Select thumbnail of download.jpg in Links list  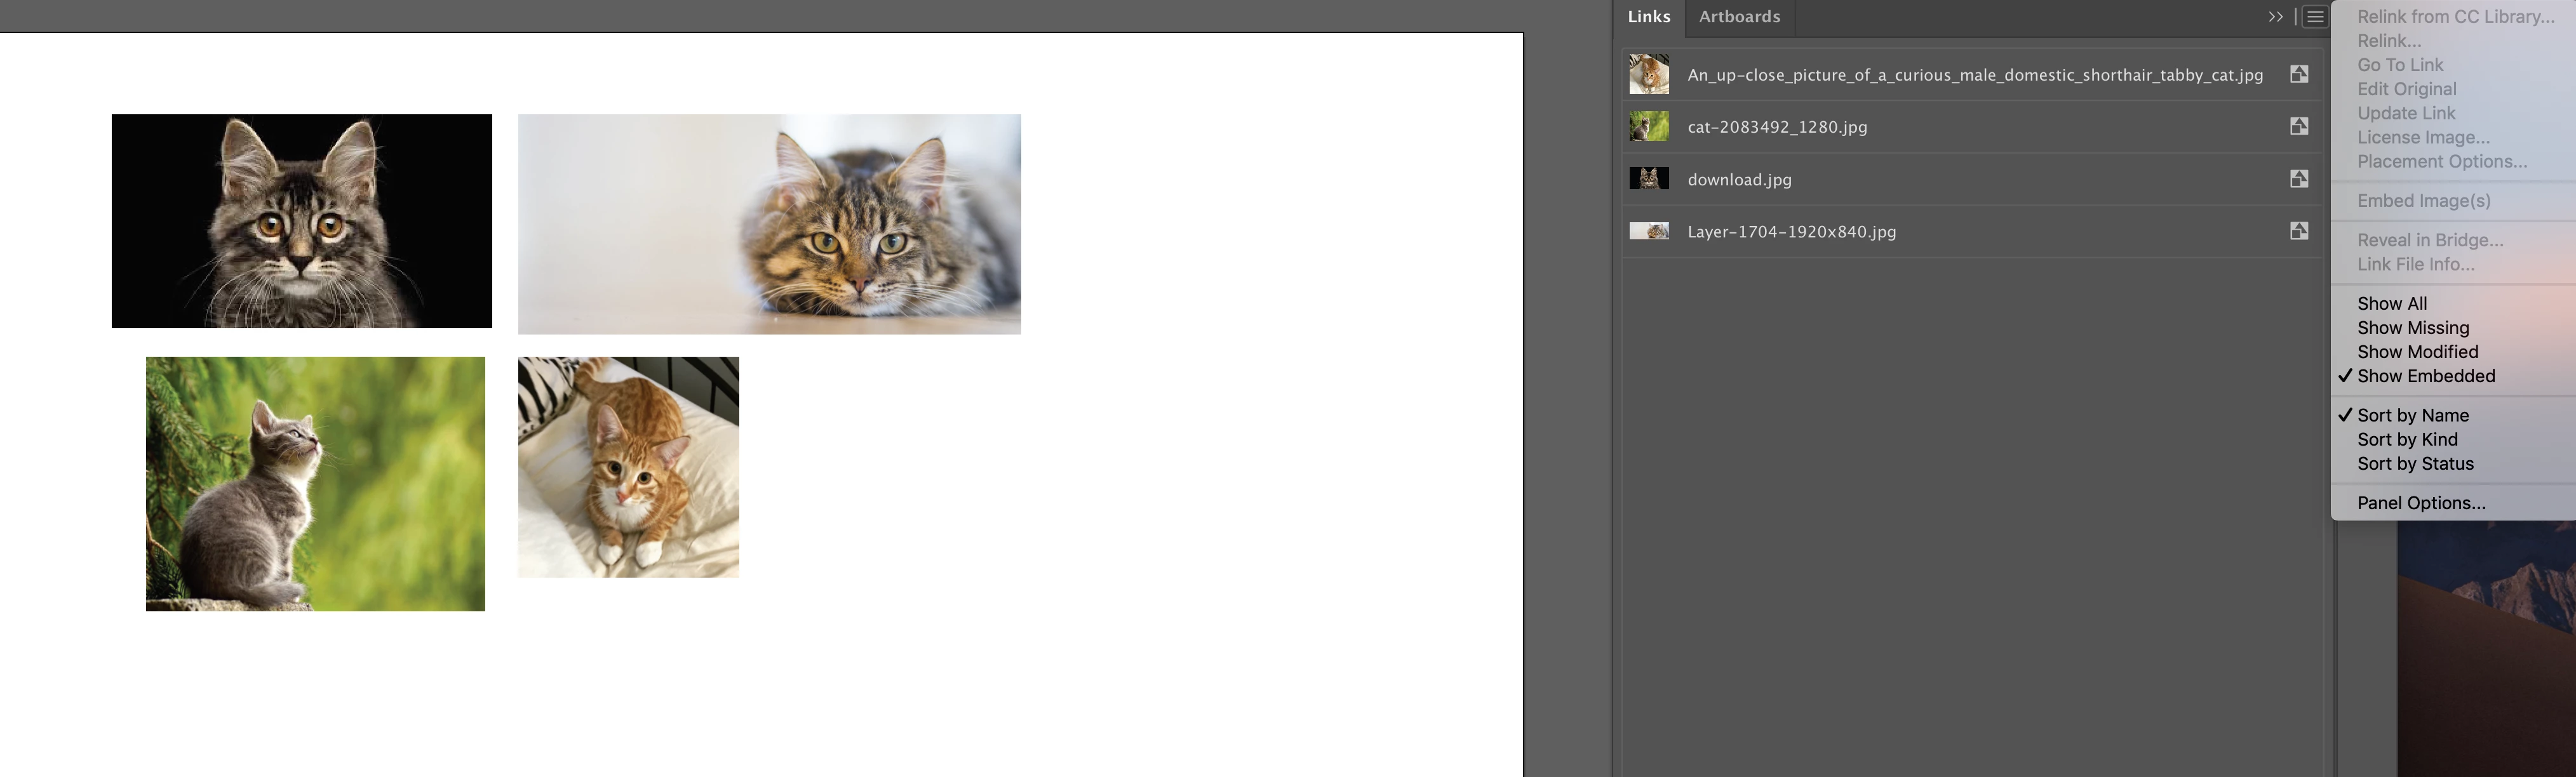pyautogui.click(x=1649, y=179)
